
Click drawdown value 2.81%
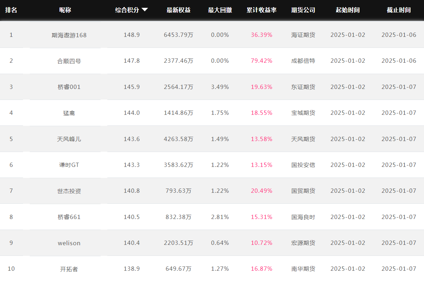click(220, 217)
